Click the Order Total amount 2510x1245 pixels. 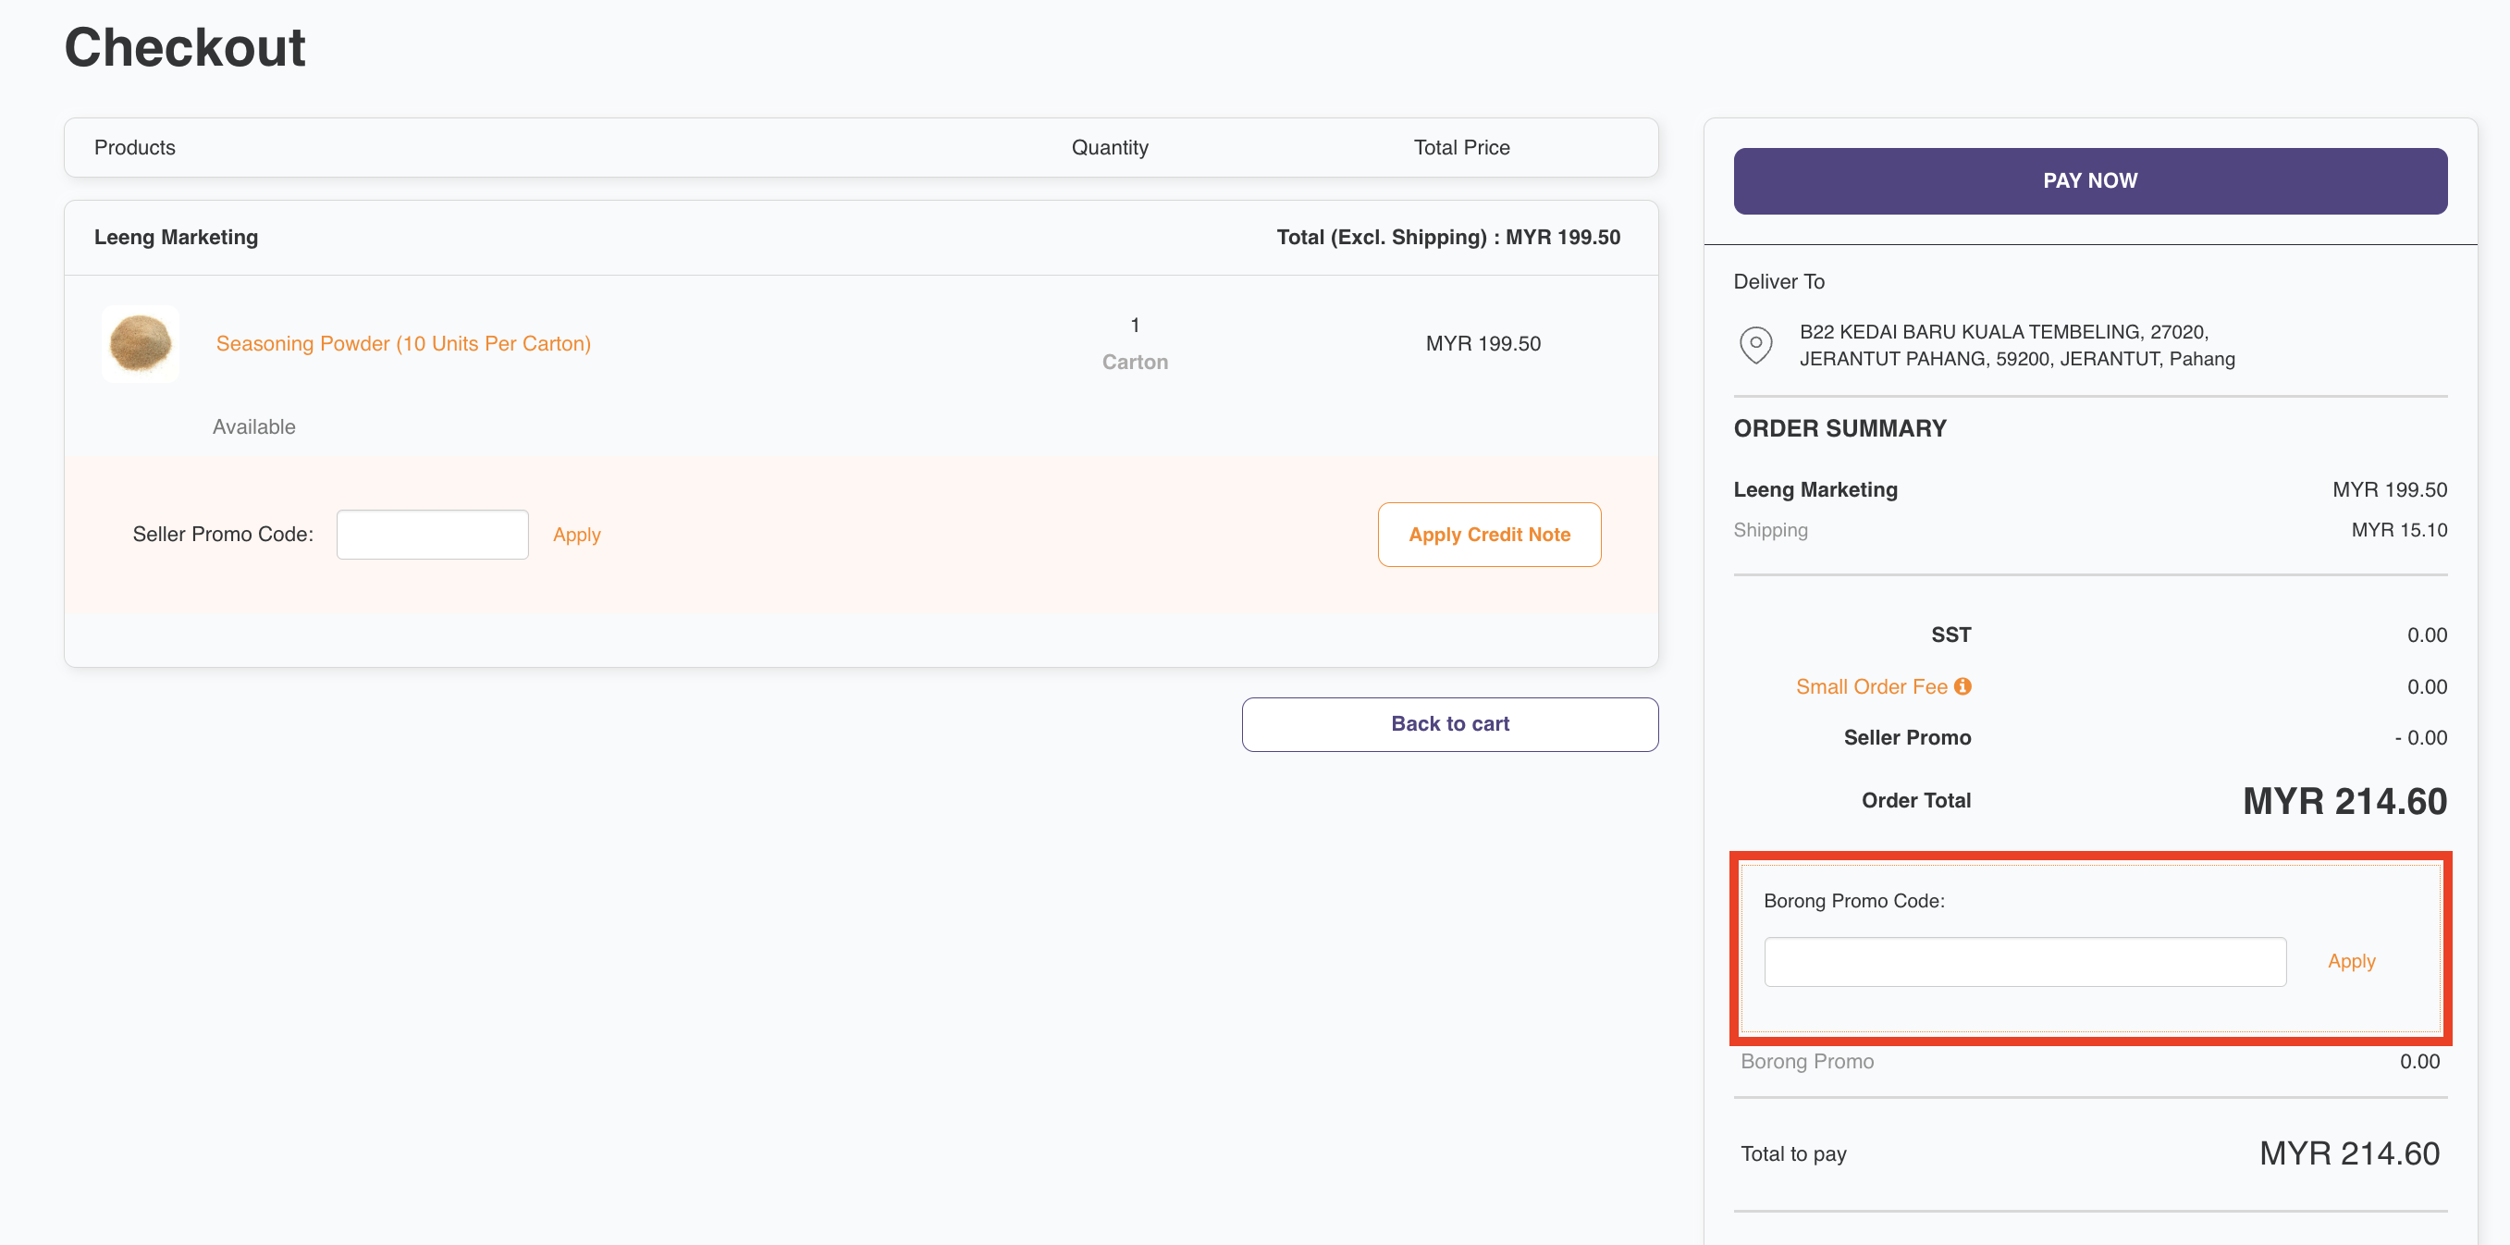pyautogui.click(x=2344, y=801)
